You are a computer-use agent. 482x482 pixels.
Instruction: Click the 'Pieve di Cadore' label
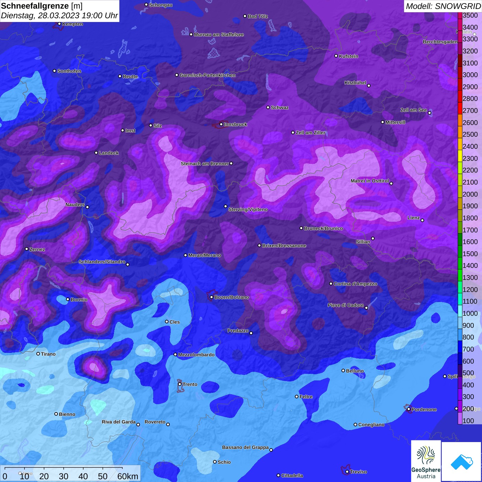click(346, 305)
